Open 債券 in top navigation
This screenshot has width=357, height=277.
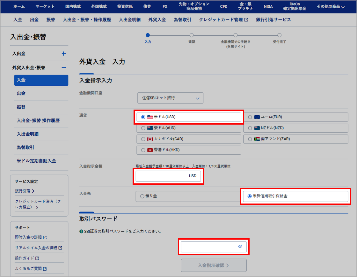(147, 6)
